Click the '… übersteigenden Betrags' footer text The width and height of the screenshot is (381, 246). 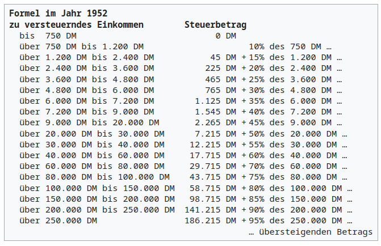311,232
